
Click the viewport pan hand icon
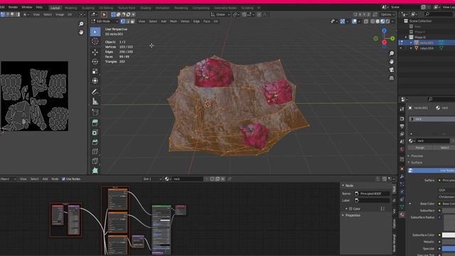coord(392,62)
